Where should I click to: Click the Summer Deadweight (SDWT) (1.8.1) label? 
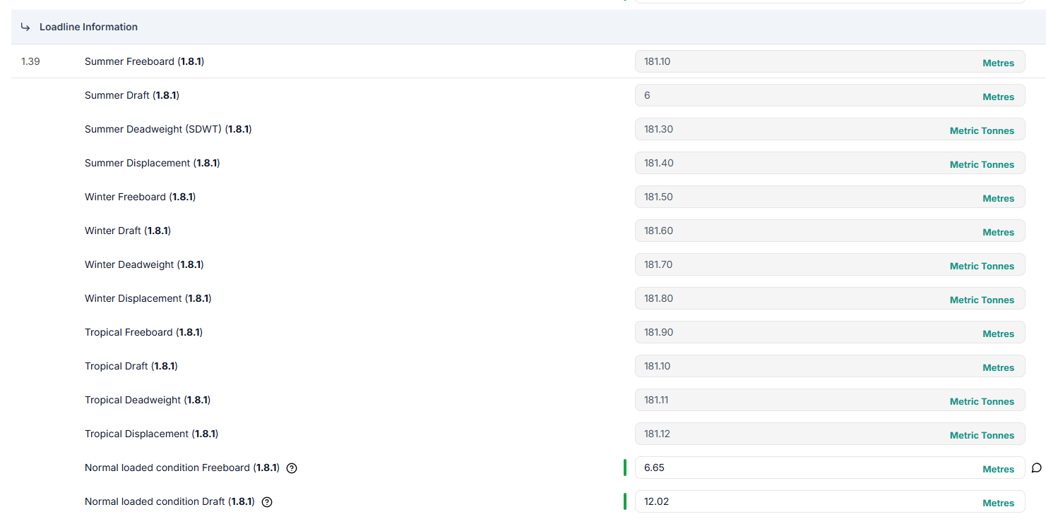coord(168,129)
